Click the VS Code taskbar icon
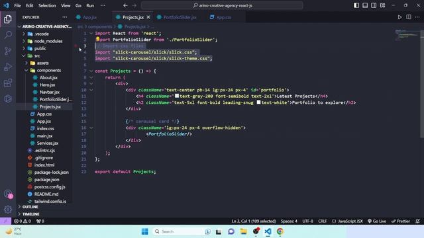 [x=268, y=231]
